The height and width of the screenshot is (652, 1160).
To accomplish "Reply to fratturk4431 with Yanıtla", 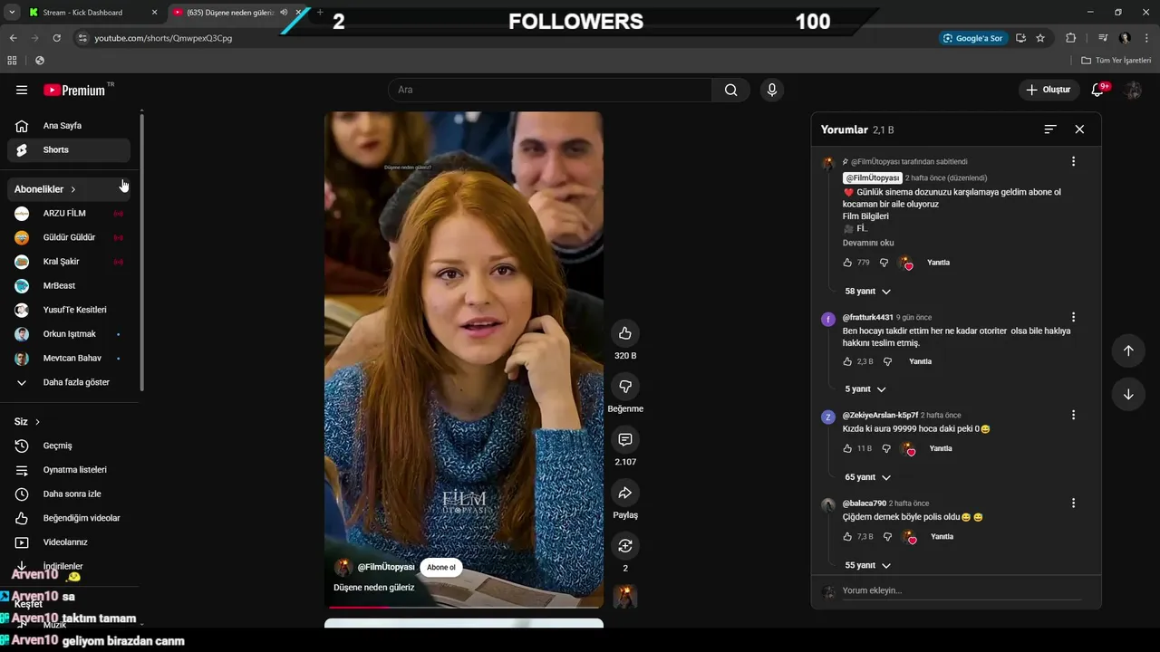I will 920,361.
